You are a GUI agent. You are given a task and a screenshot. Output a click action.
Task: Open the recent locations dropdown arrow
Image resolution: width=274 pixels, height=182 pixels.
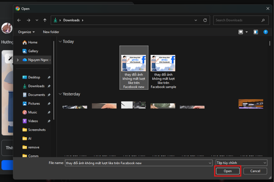(37, 20)
